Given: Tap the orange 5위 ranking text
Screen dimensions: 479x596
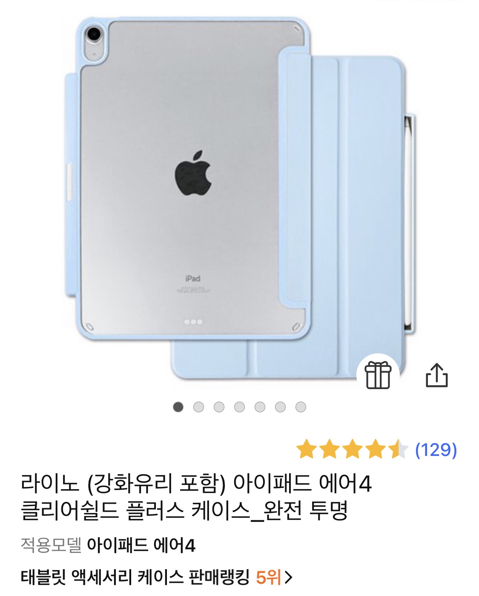Looking at the screenshot, I should 268,577.
